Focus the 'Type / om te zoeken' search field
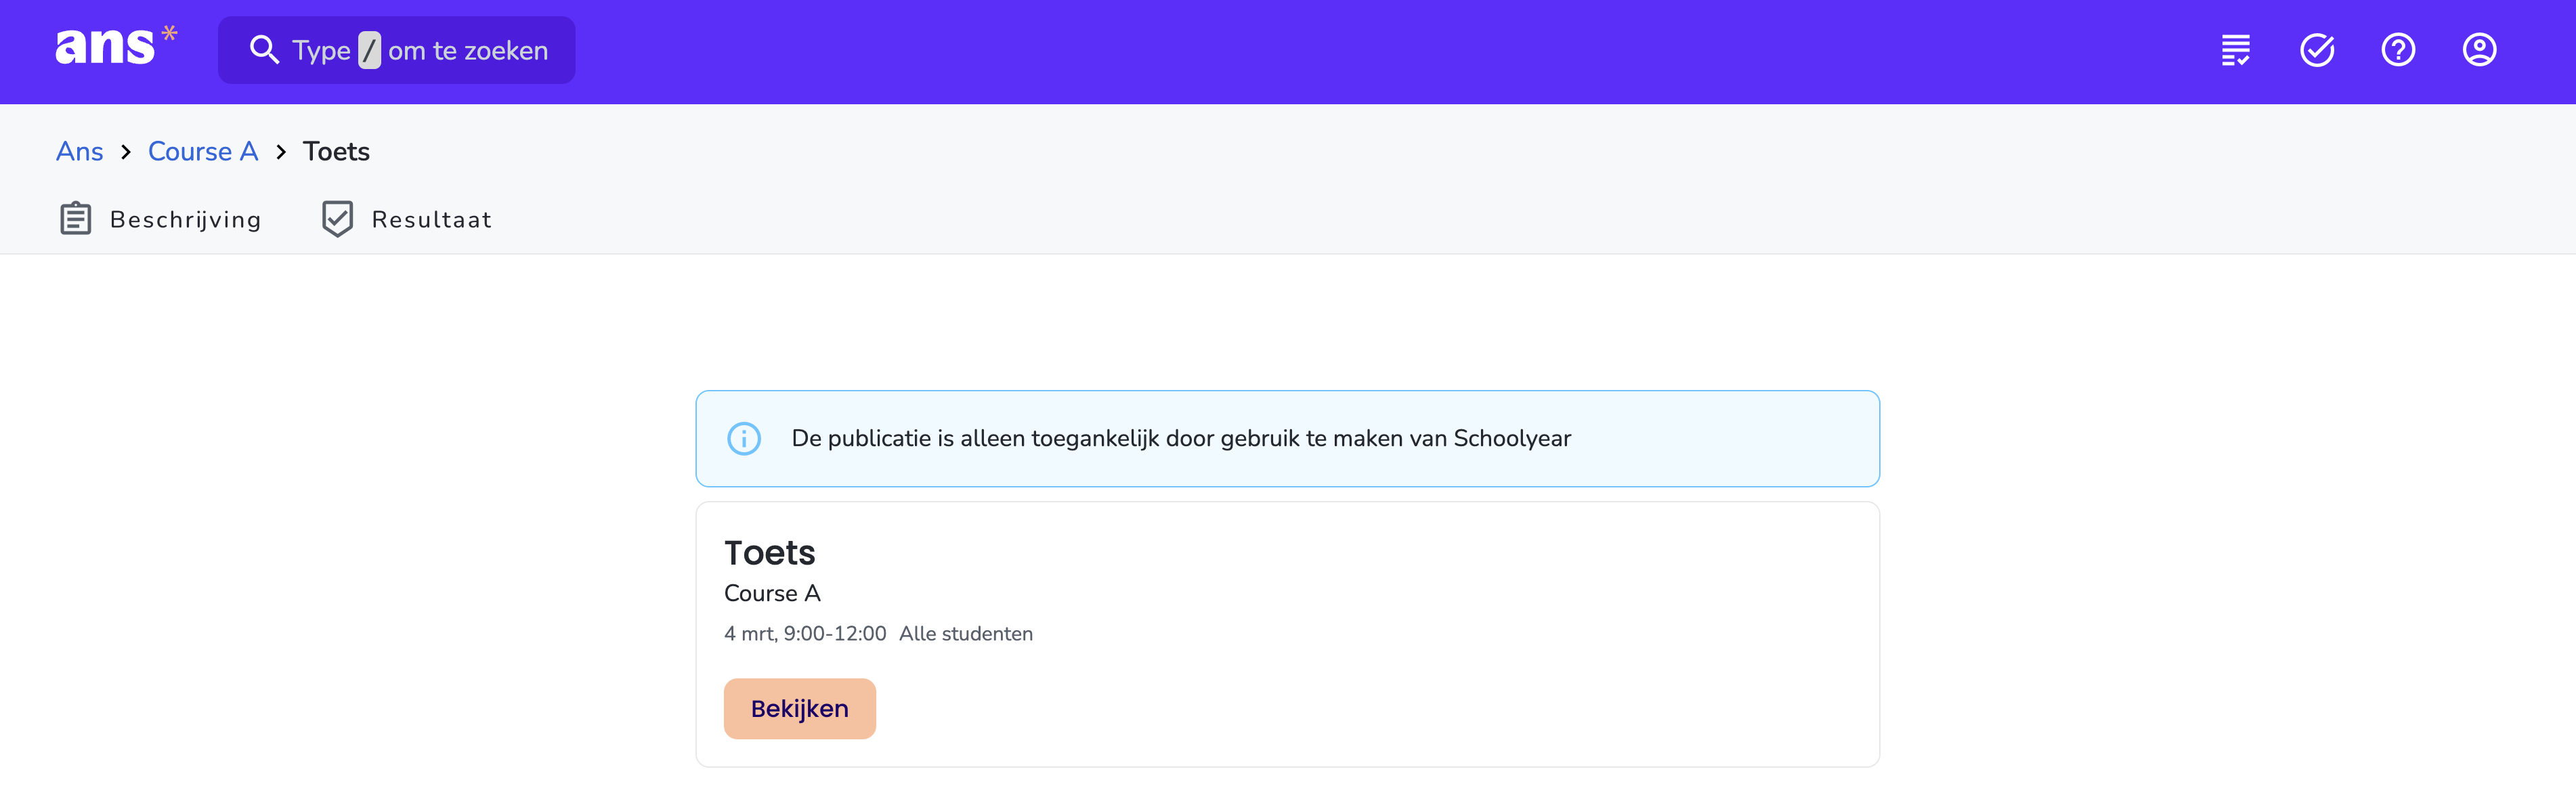The height and width of the screenshot is (807, 2576). [x=396, y=50]
